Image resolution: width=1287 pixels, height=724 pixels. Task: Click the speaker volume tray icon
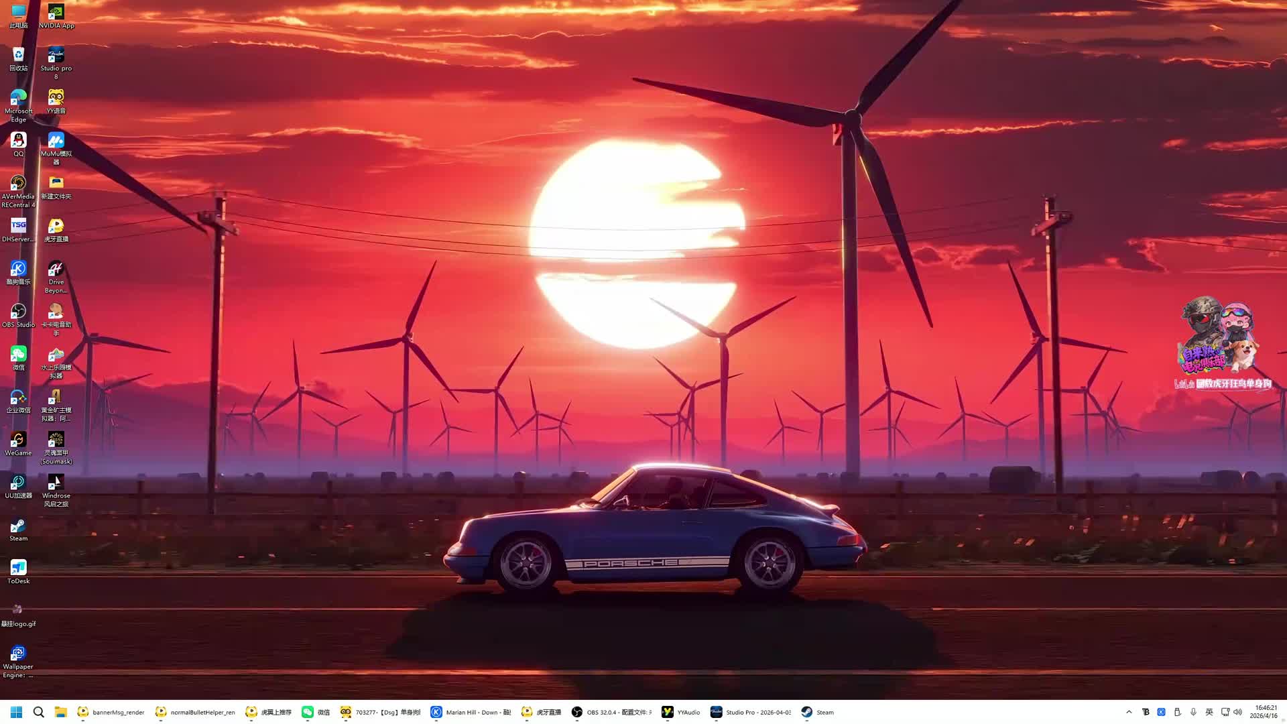coord(1237,712)
